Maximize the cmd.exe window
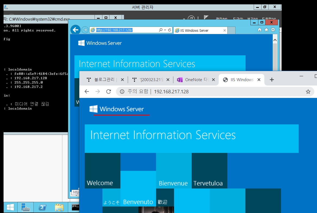The width and height of the screenshot is (317, 213). [106, 18]
